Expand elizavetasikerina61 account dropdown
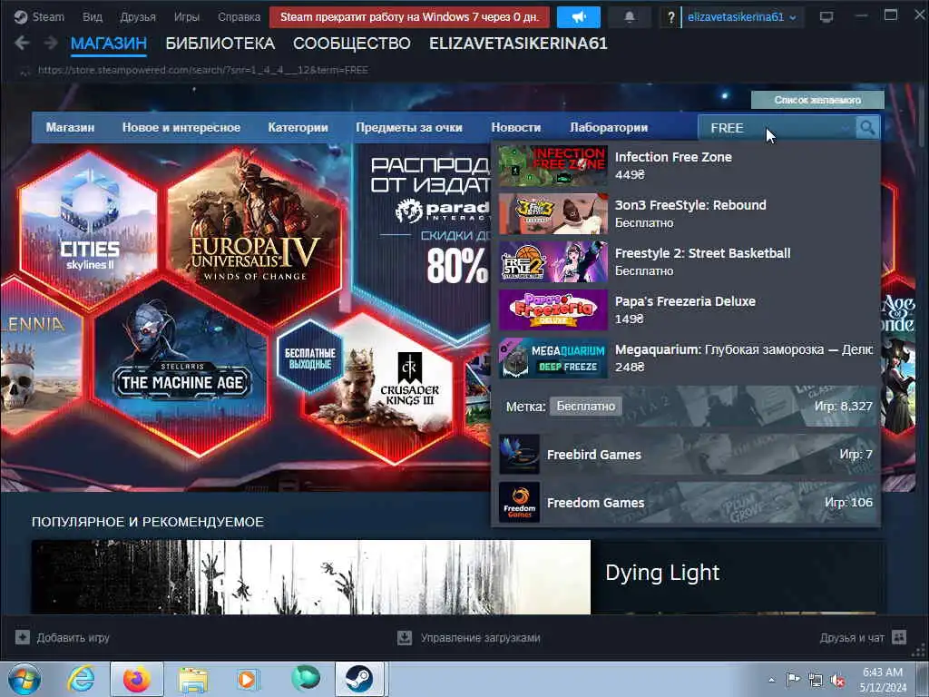Screen dimensions: 929x697 click(741, 17)
